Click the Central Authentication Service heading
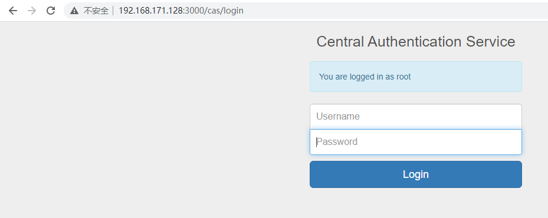 tap(415, 42)
